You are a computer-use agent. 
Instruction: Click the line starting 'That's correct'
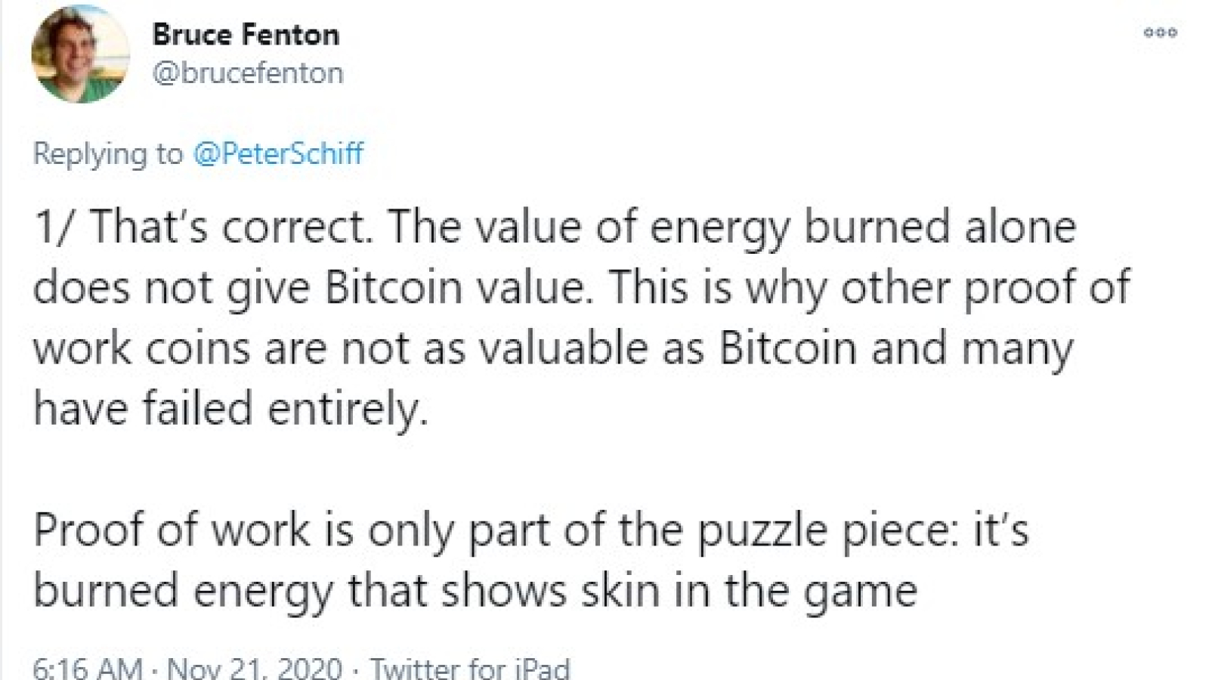pos(555,228)
